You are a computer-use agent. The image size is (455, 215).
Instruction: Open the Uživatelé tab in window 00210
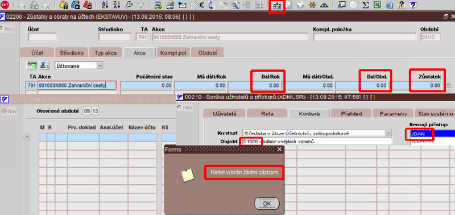coord(224,113)
